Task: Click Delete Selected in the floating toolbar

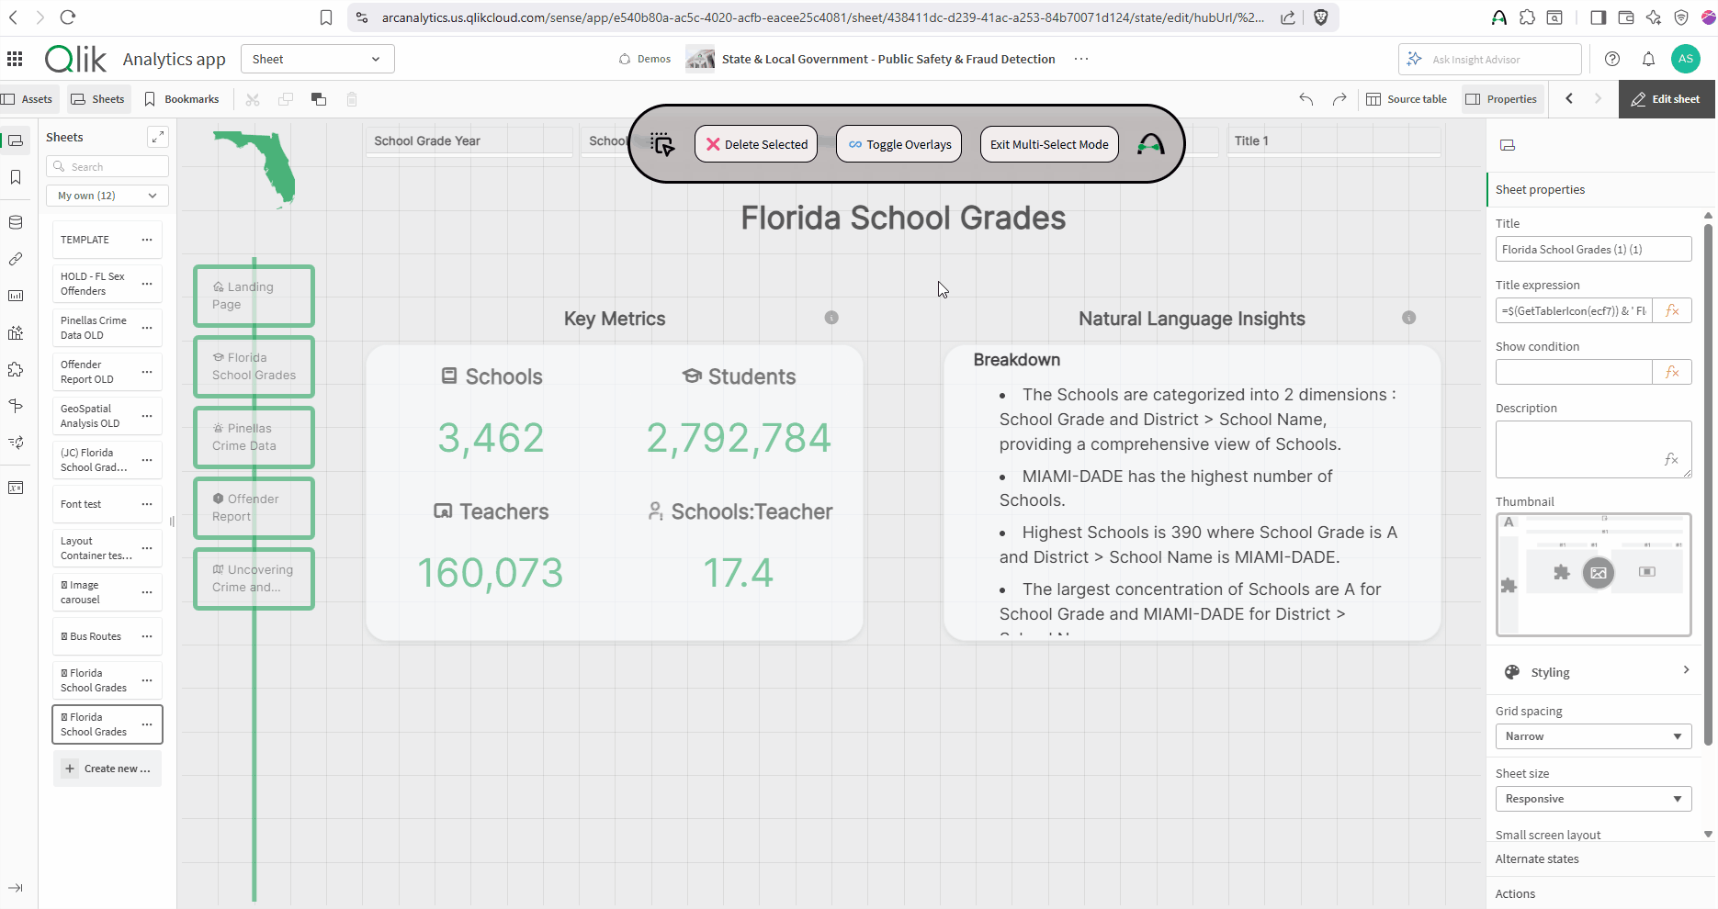Action: pyautogui.click(x=755, y=144)
